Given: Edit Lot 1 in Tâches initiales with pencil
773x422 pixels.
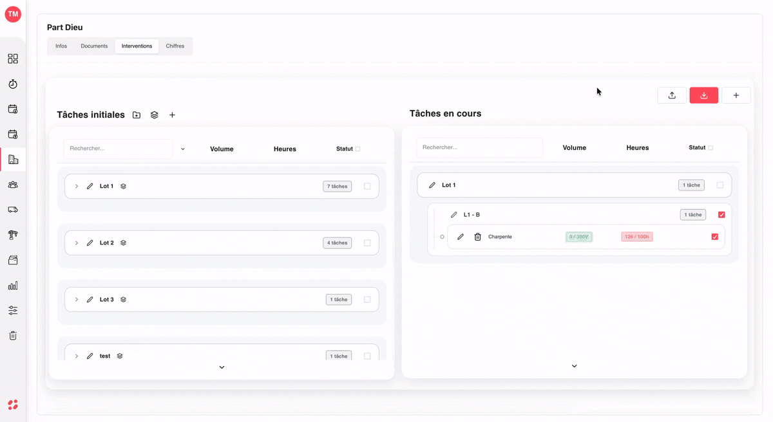Looking at the screenshot, I should (90, 187).
